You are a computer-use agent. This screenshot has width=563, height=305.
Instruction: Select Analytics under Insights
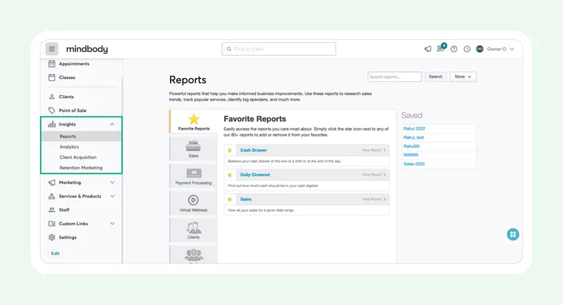point(69,146)
